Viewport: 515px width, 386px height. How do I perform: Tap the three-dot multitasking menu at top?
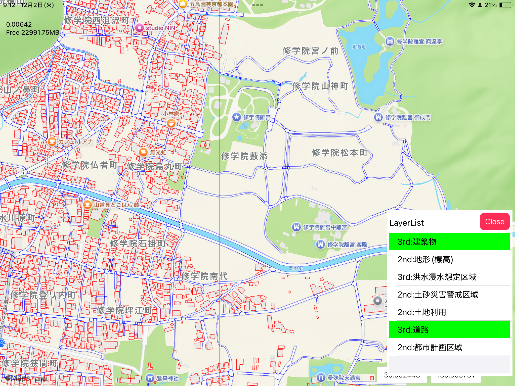click(x=257, y=5)
